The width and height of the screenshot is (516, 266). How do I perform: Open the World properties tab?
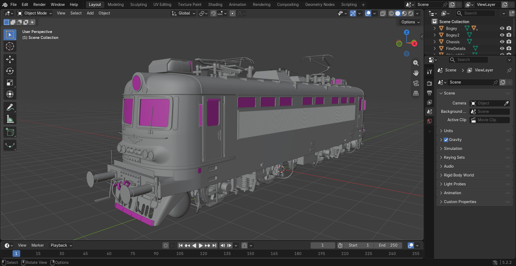429,121
